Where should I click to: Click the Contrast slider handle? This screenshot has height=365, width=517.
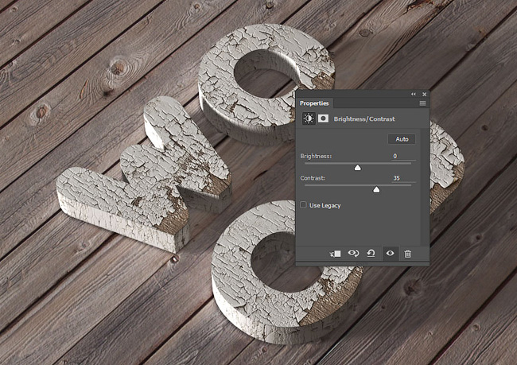coord(376,189)
